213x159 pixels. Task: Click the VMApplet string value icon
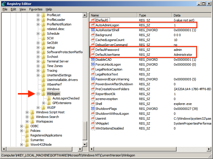point(93,123)
